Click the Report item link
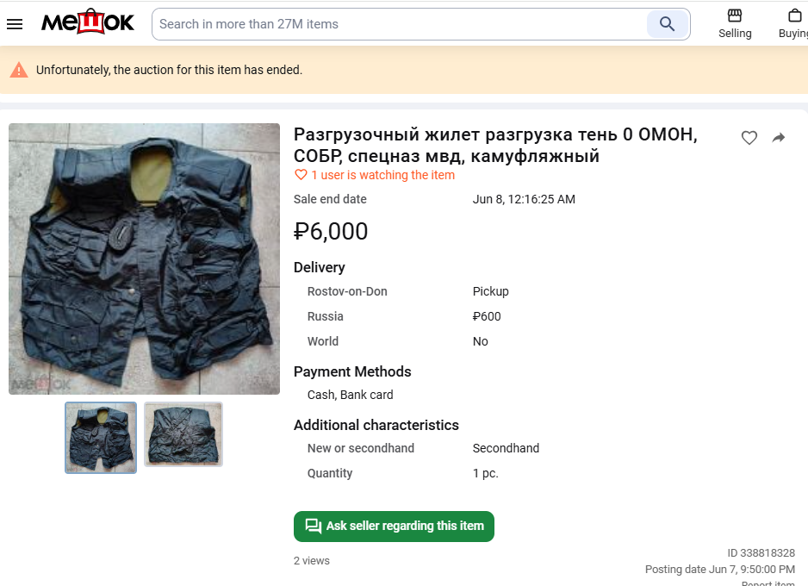Viewport: 808px width, 586px height. 768,583
